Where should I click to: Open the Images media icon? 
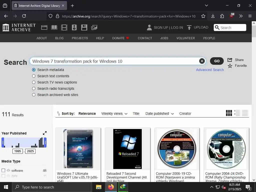94,27
